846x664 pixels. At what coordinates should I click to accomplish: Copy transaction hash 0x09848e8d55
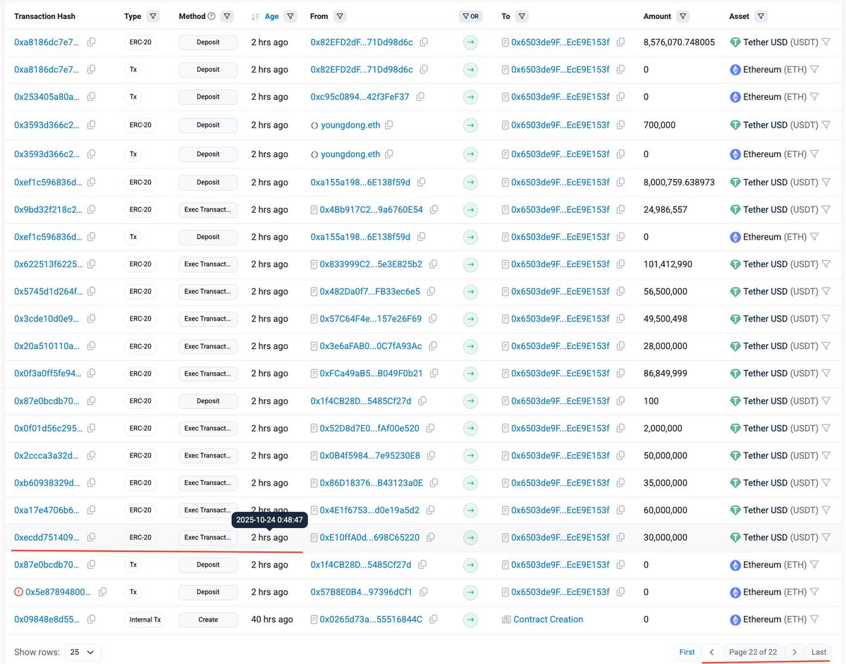click(x=91, y=620)
